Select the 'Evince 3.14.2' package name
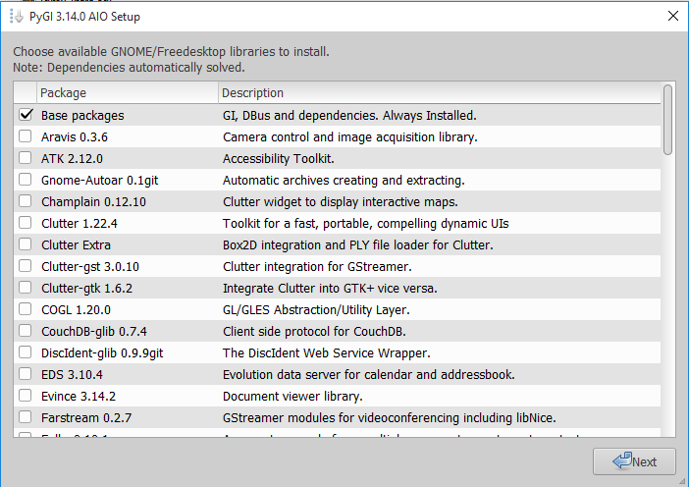The image size is (689, 487). coord(79,396)
